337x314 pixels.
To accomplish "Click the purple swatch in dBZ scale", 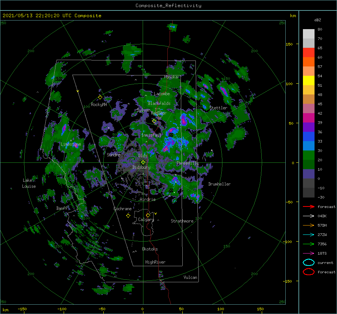I will coord(309,127).
